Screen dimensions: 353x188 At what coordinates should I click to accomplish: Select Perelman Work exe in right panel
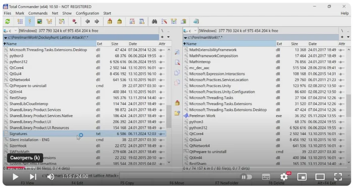265,115
